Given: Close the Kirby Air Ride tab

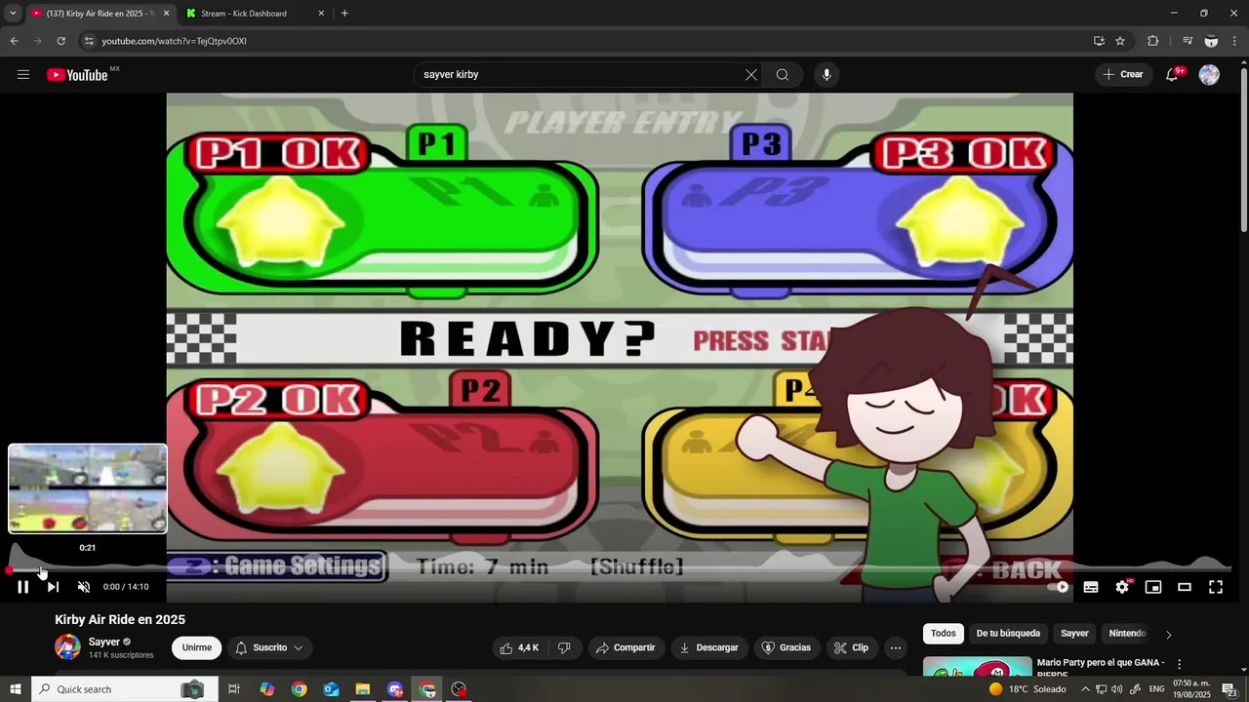Looking at the screenshot, I should pos(166,14).
